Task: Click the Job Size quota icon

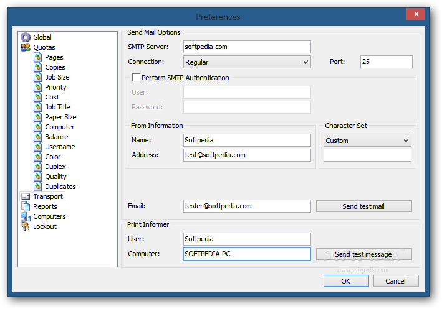Action: pos(38,77)
